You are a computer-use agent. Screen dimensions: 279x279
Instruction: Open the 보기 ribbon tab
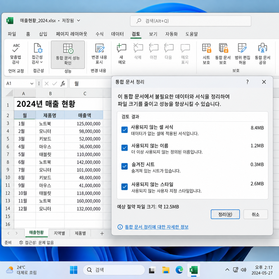click(153, 34)
